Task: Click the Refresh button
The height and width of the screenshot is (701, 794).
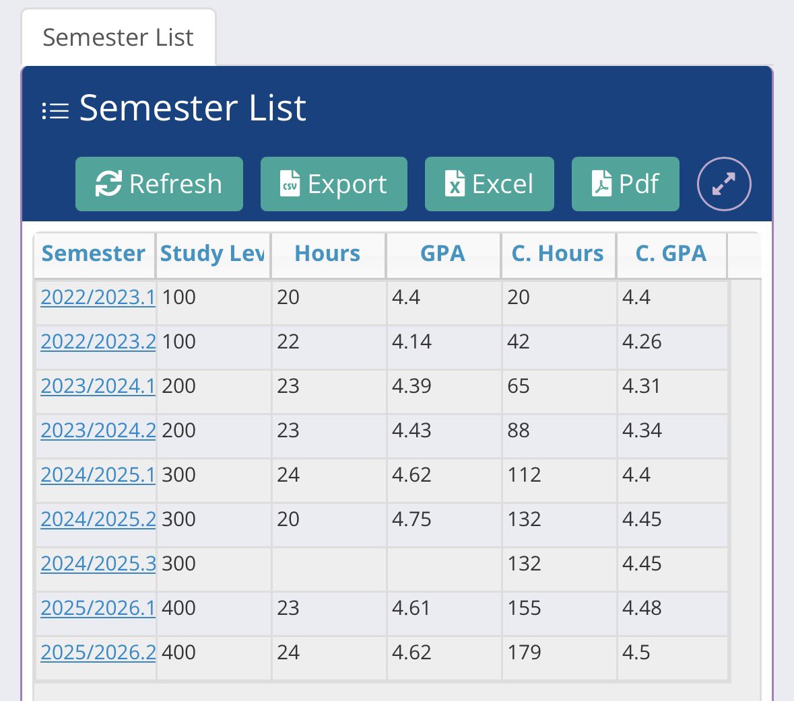Action: (x=159, y=184)
